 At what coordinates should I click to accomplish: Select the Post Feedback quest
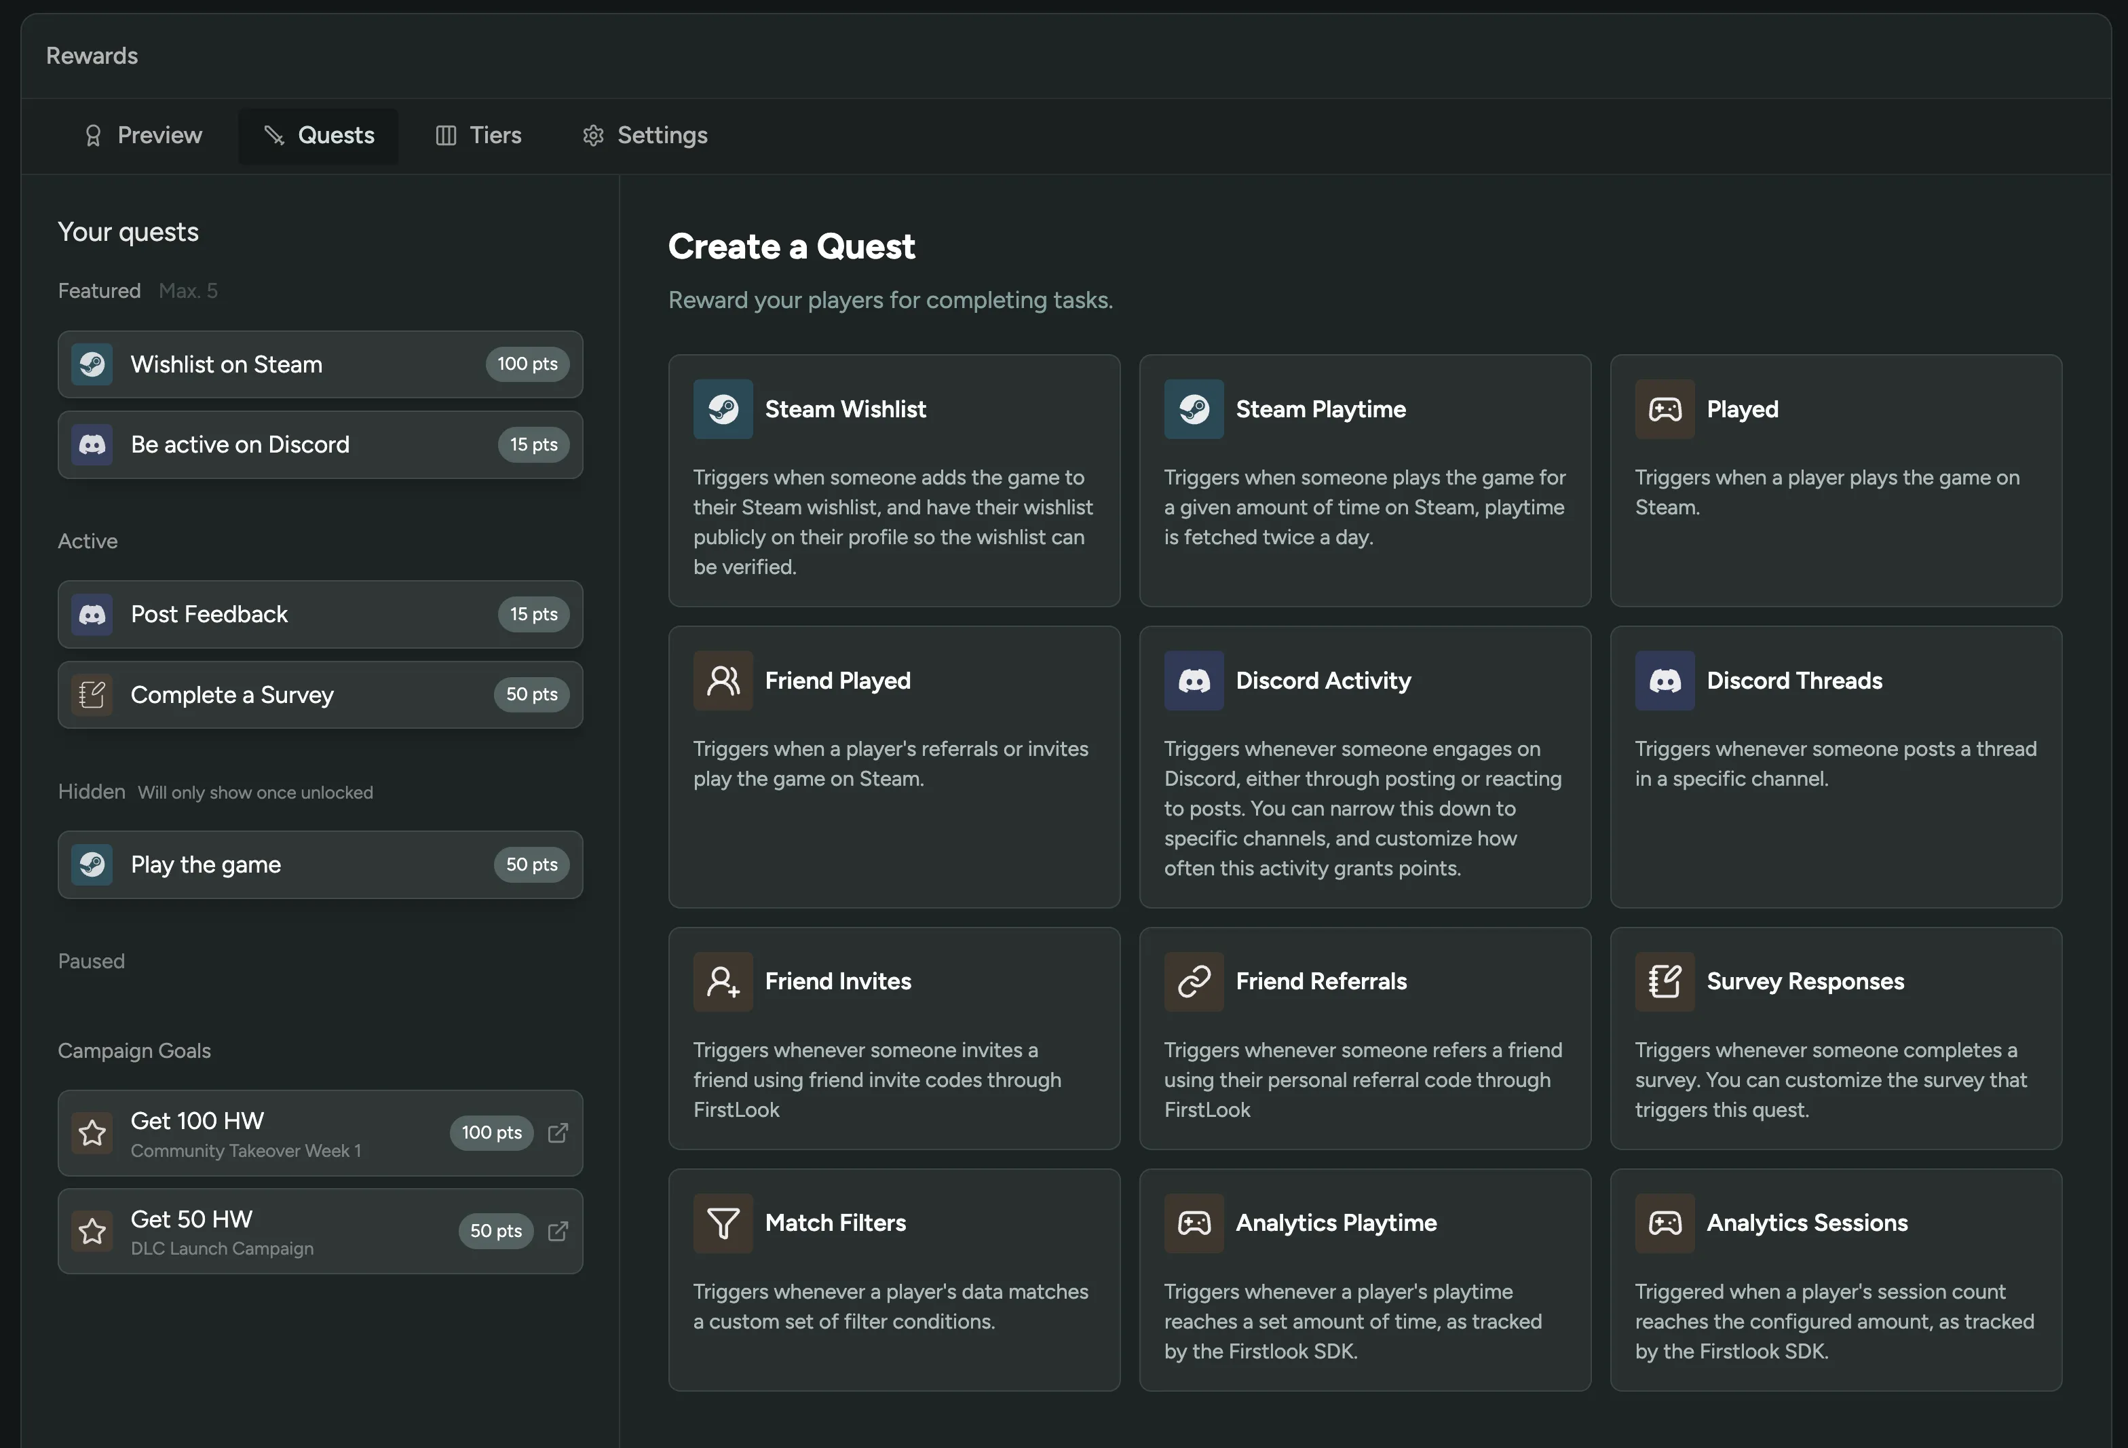[x=320, y=615]
